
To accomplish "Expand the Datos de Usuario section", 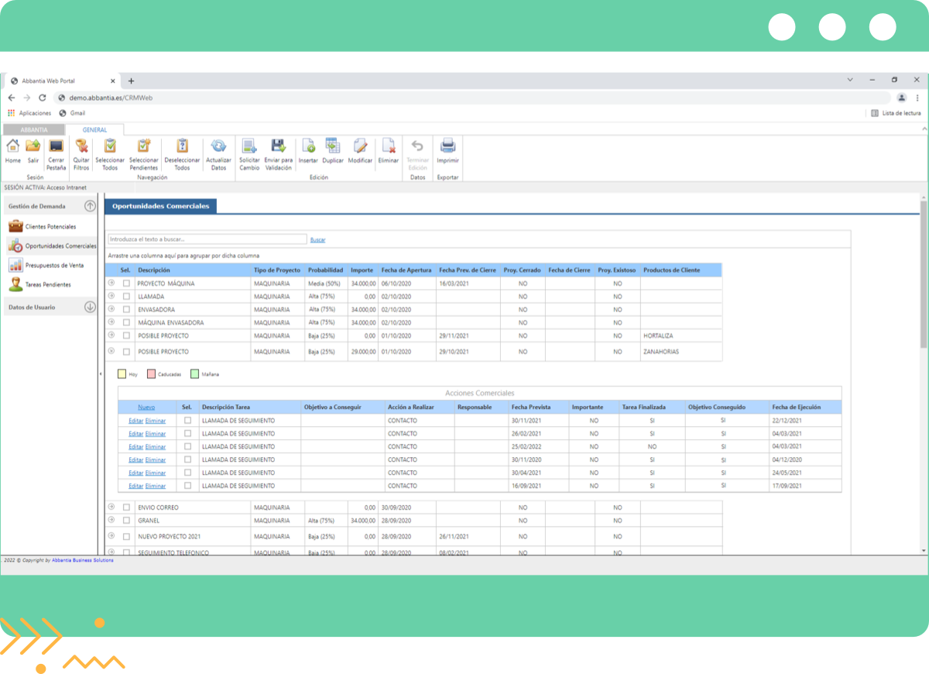I will (90, 307).
